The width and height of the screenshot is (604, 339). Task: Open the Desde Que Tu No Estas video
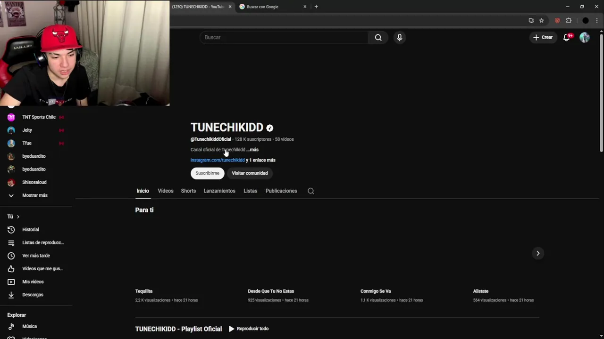coord(271,291)
